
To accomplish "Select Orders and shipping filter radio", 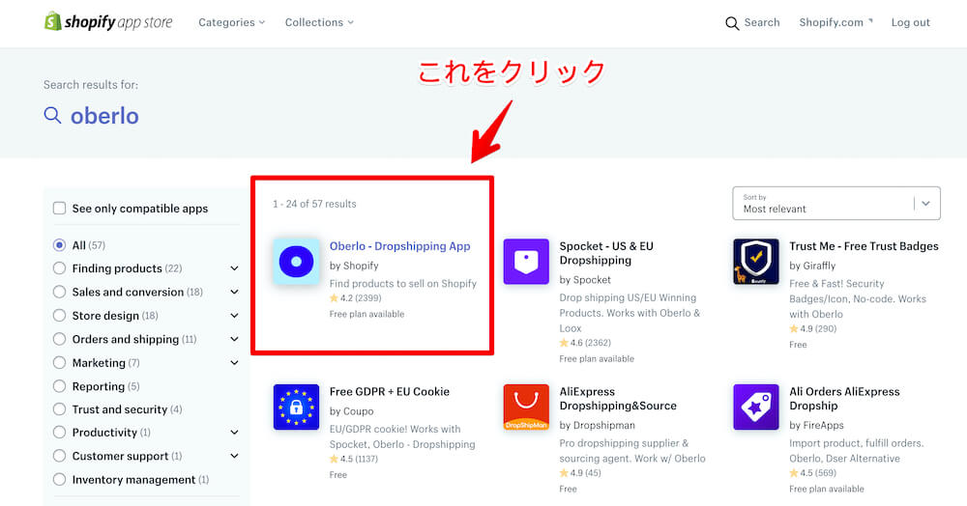I will [x=59, y=339].
